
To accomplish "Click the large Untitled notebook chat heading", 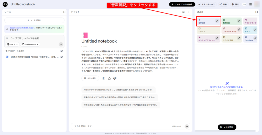I will 99,41.
